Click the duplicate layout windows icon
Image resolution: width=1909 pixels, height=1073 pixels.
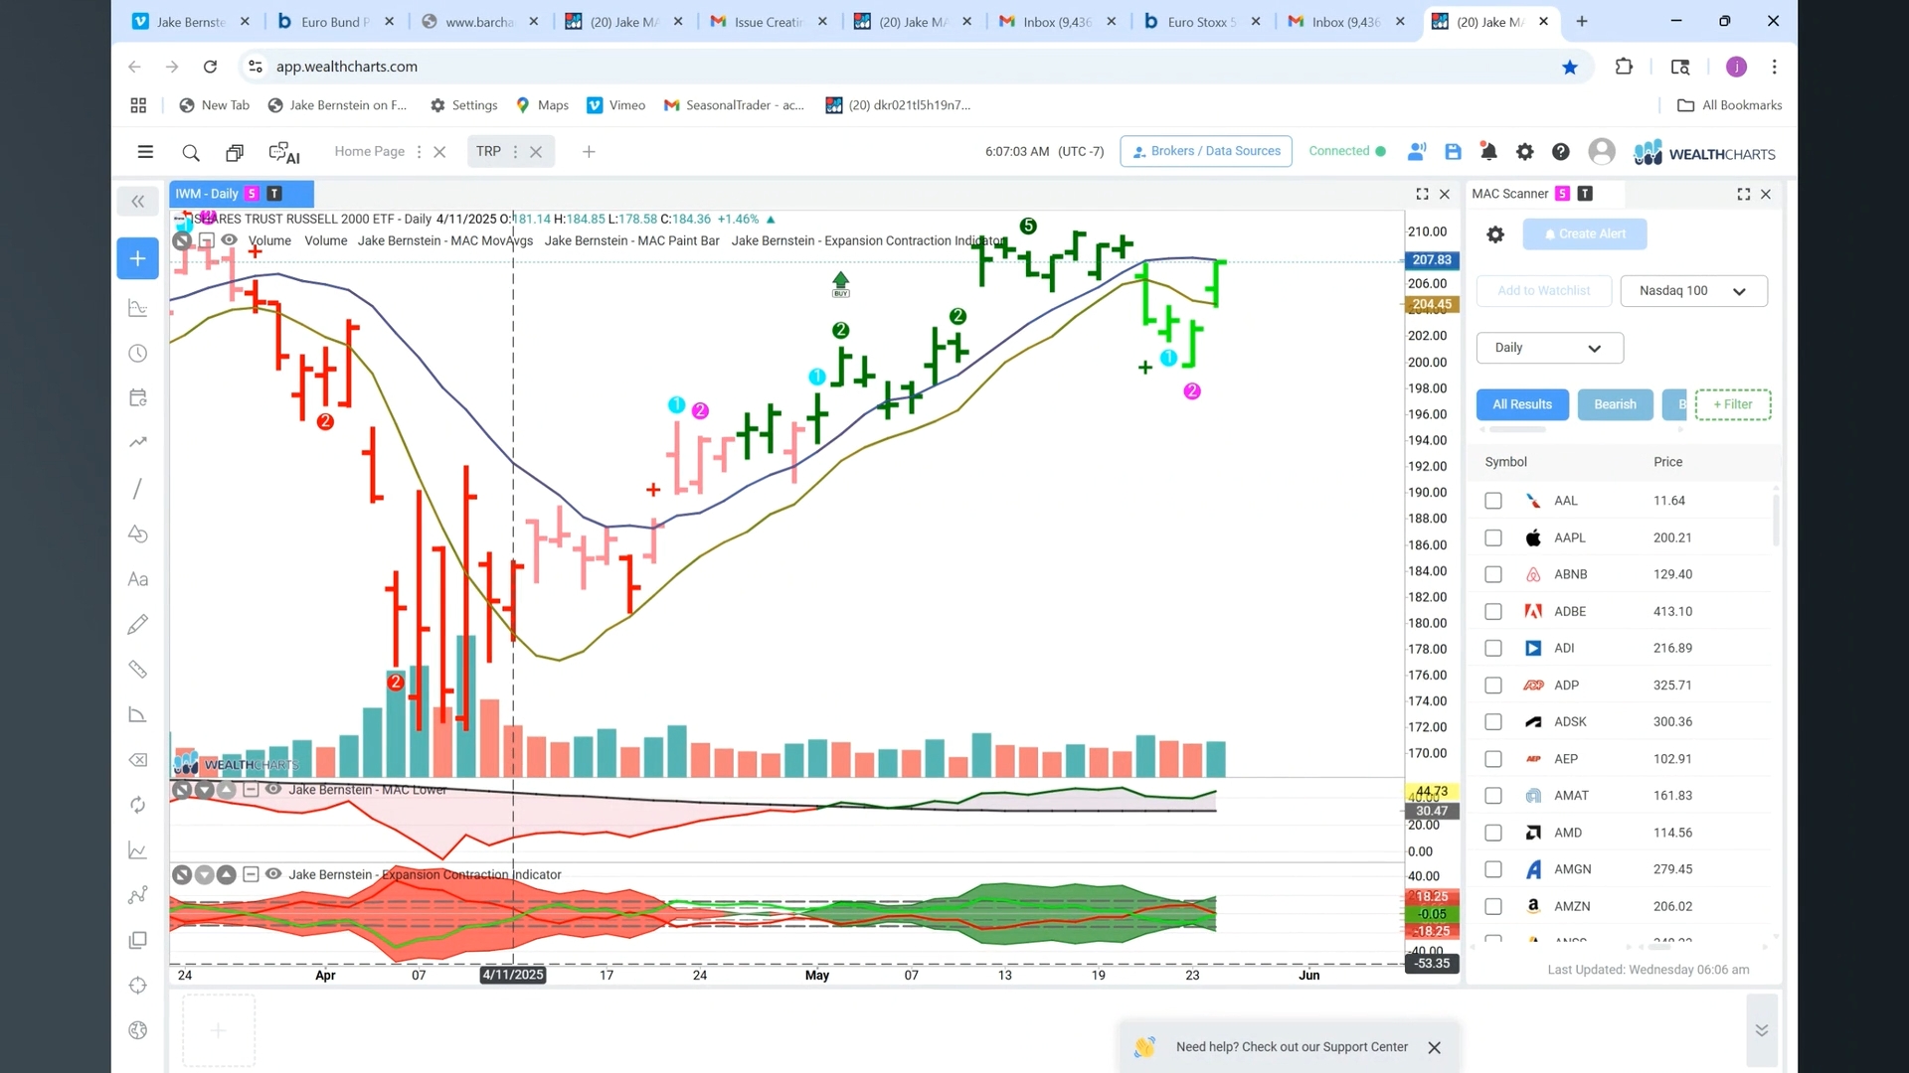pyautogui.click(x=235, y=152)
